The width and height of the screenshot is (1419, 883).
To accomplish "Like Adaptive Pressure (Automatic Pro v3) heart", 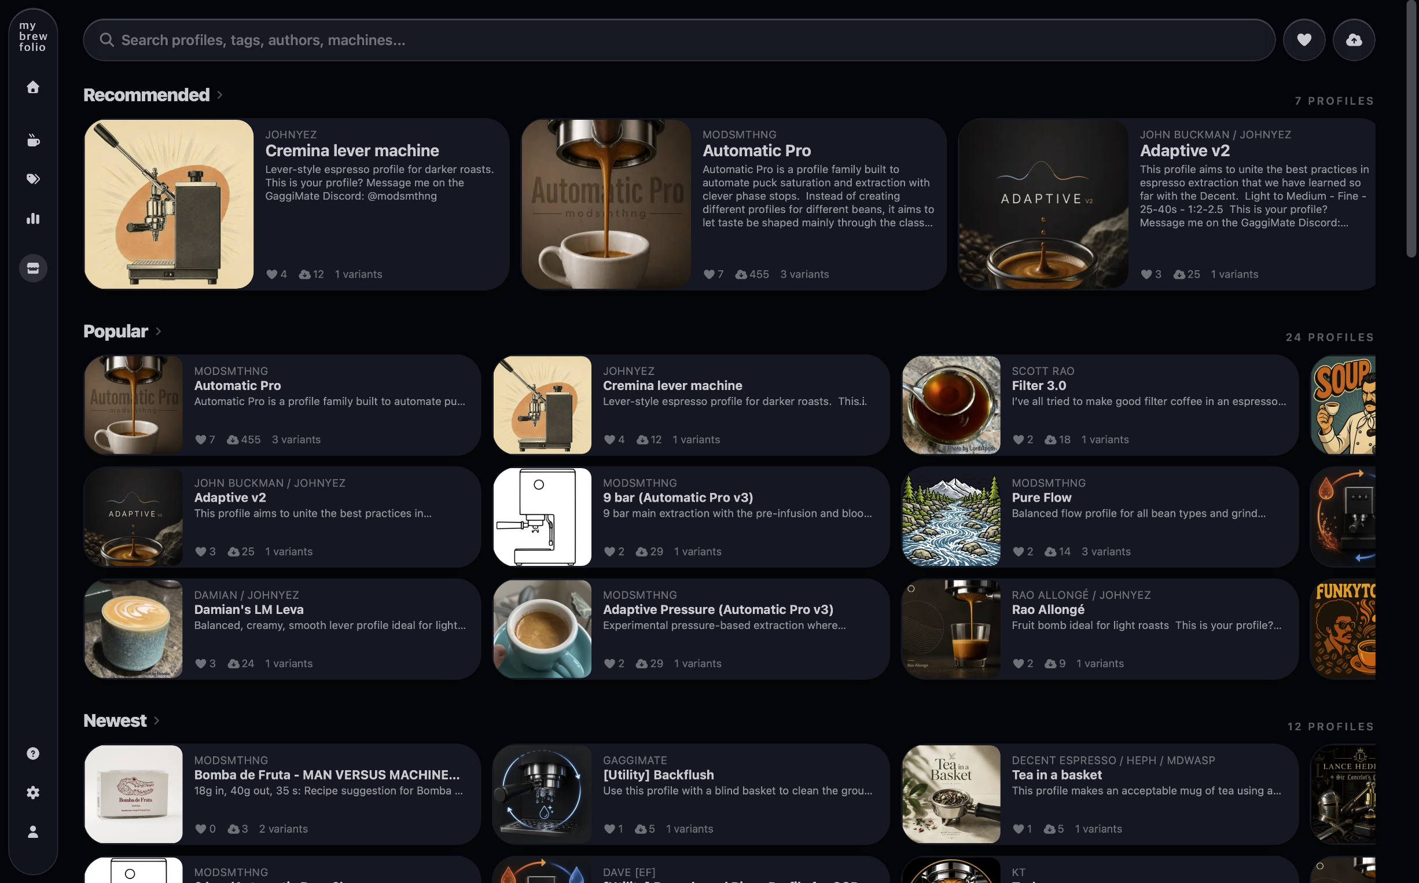I will 609,664.
